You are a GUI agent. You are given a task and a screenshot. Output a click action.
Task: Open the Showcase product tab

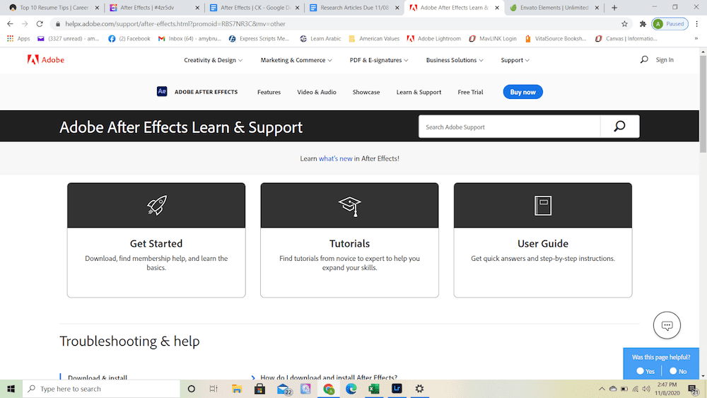coord(366,92)
